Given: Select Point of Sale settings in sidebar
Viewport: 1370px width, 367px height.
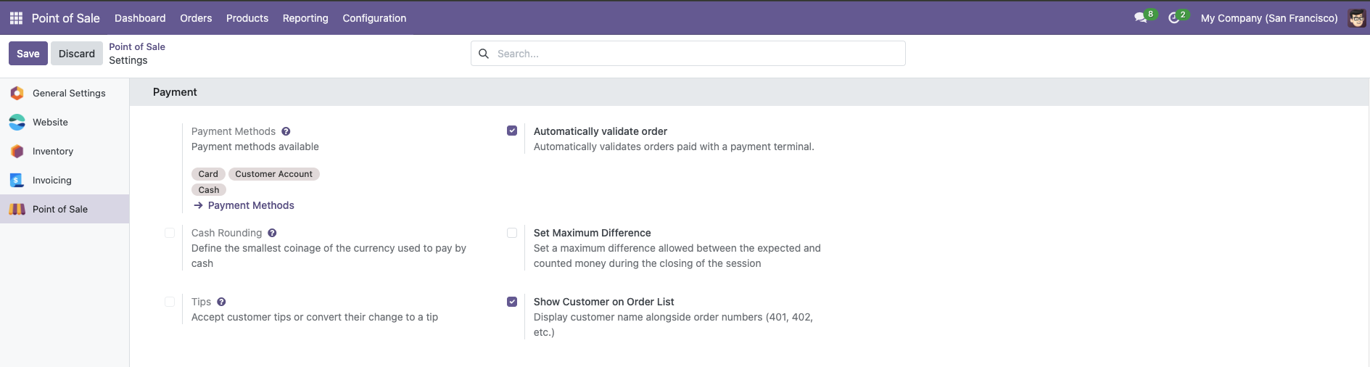Looking at the screenshot, I should (x=65, y=209).
